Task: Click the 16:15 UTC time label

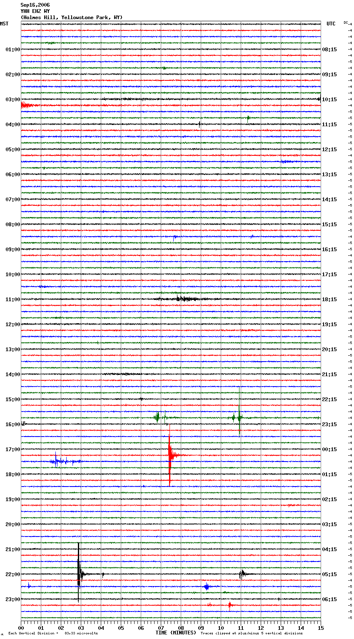Action: (329, 250)
